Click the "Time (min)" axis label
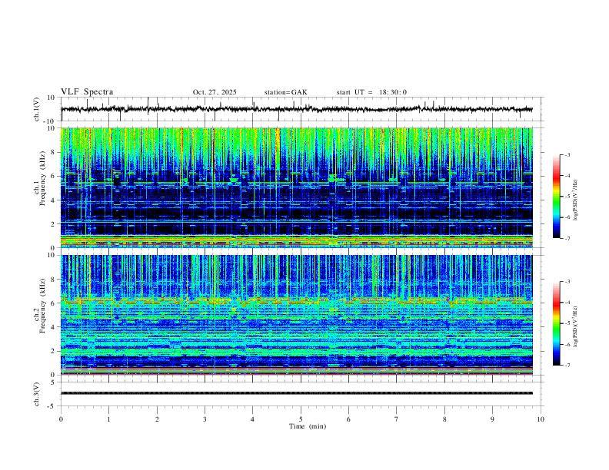This screenshot has width=609, height=470. (308, 426)
